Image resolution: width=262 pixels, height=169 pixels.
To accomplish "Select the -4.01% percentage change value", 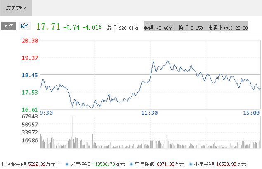I will click(92, 27).
